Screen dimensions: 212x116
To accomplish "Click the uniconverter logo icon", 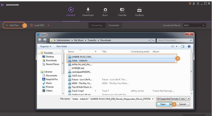I will click(x=2, y=5).
